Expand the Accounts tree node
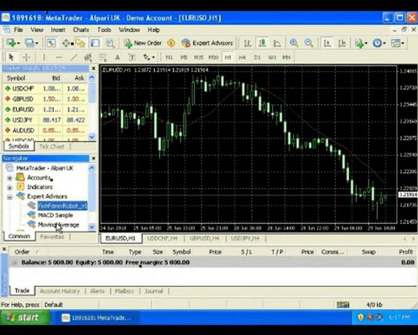The image size is (418, 335). (9, 178)
